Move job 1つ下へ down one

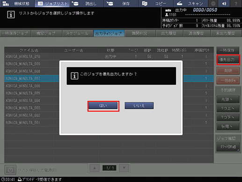click(228, 117)
